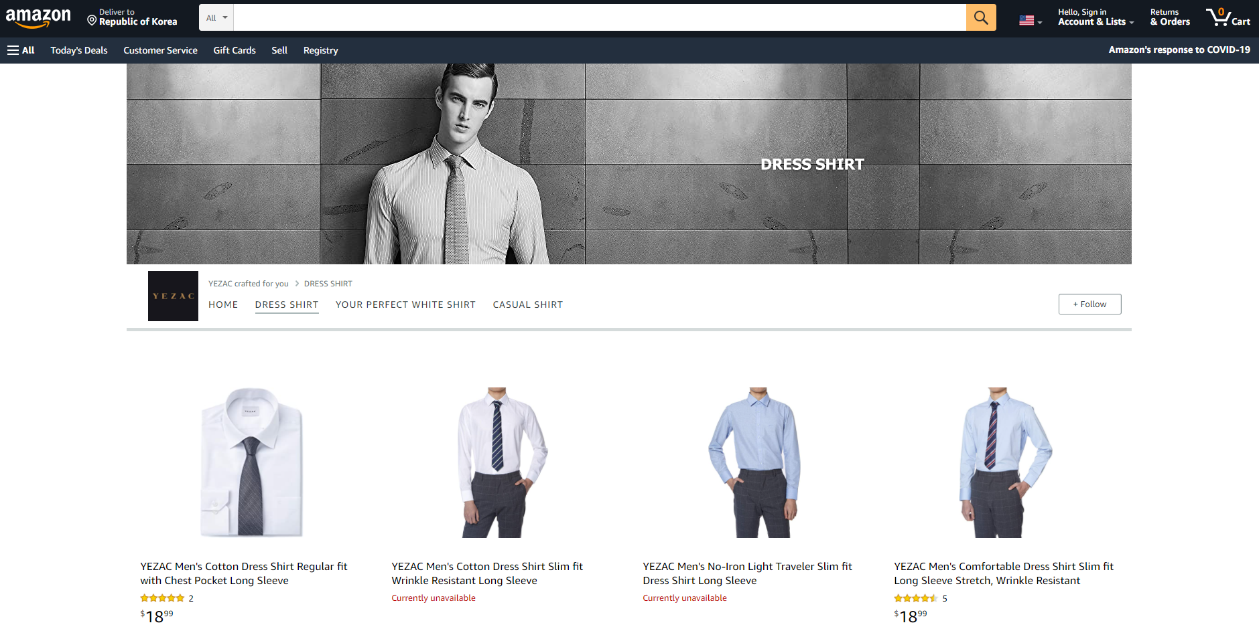Click the Sell nav link

(279, 50)
